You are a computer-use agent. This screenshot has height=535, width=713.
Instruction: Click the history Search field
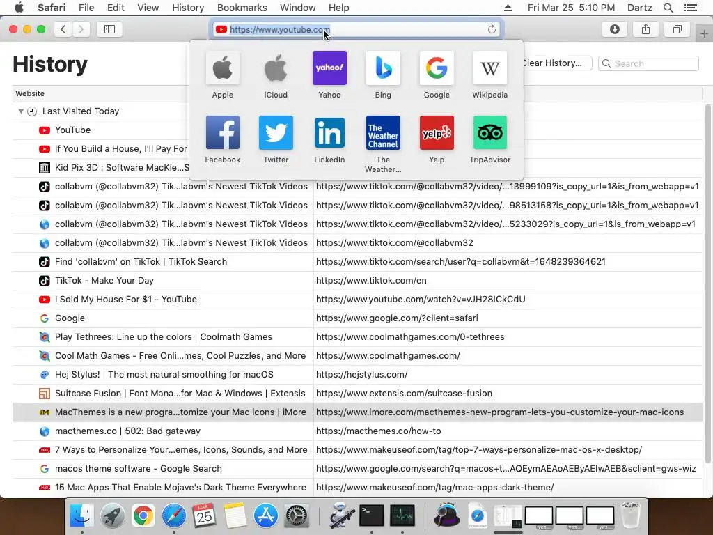point(648,63)
